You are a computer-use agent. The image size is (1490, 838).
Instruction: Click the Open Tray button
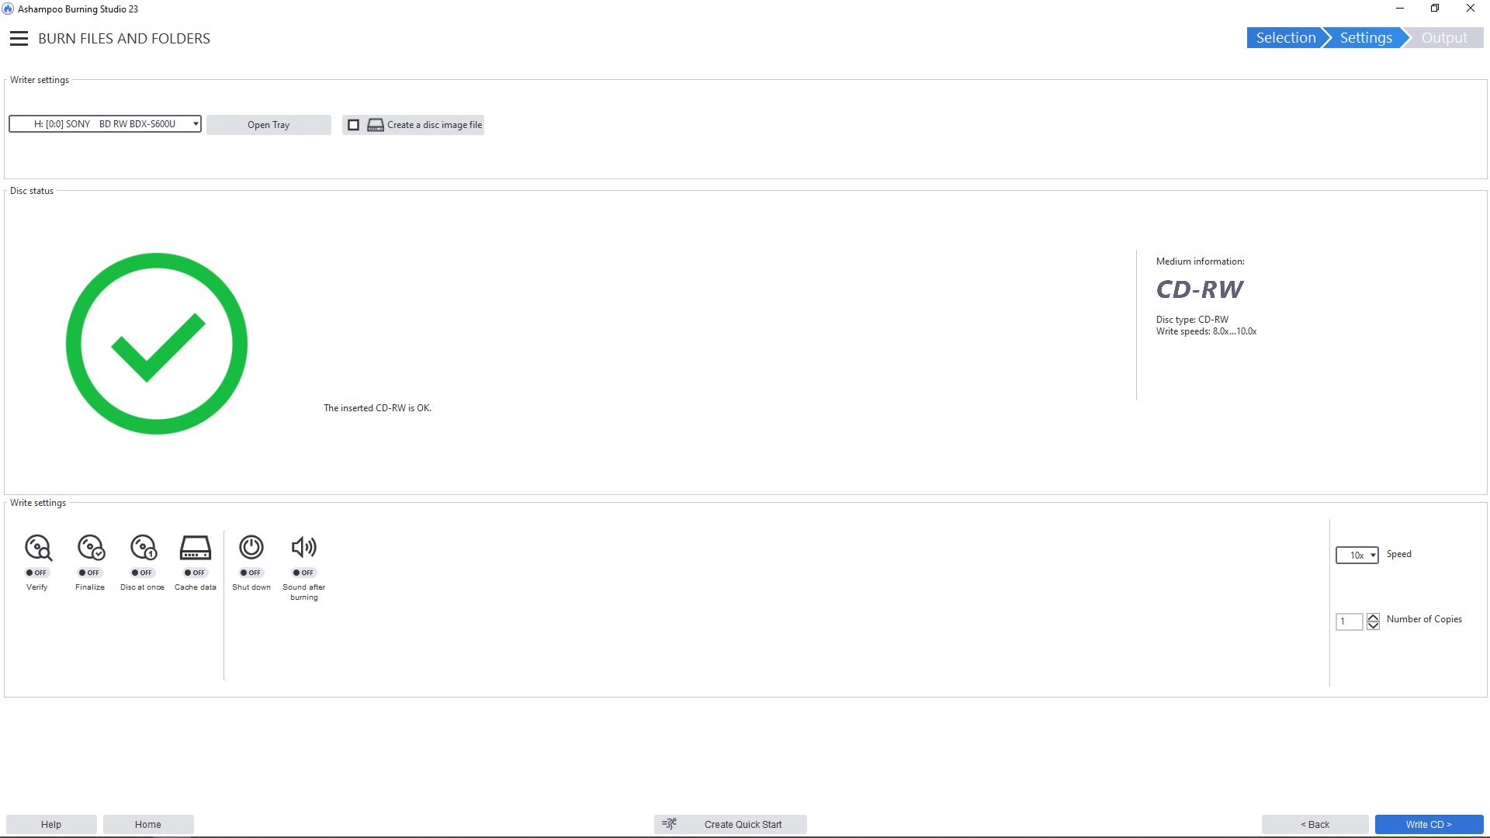pyautogui.click(x=268, y=124)
